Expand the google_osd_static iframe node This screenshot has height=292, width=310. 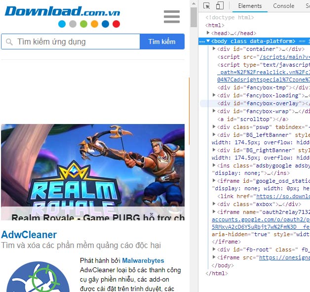point(214,180)
